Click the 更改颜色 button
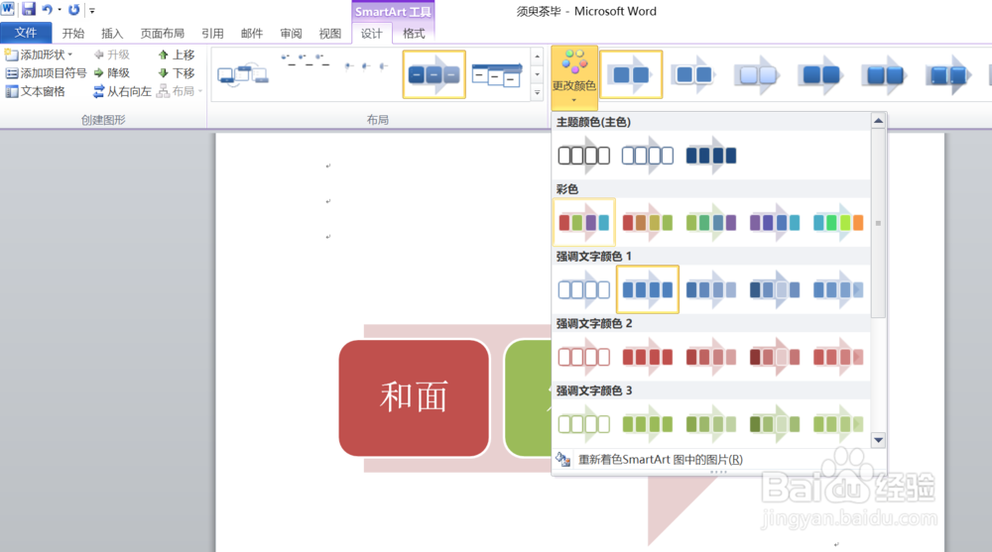The height and width of the screenshot is (552, 992). coord(573,76)
